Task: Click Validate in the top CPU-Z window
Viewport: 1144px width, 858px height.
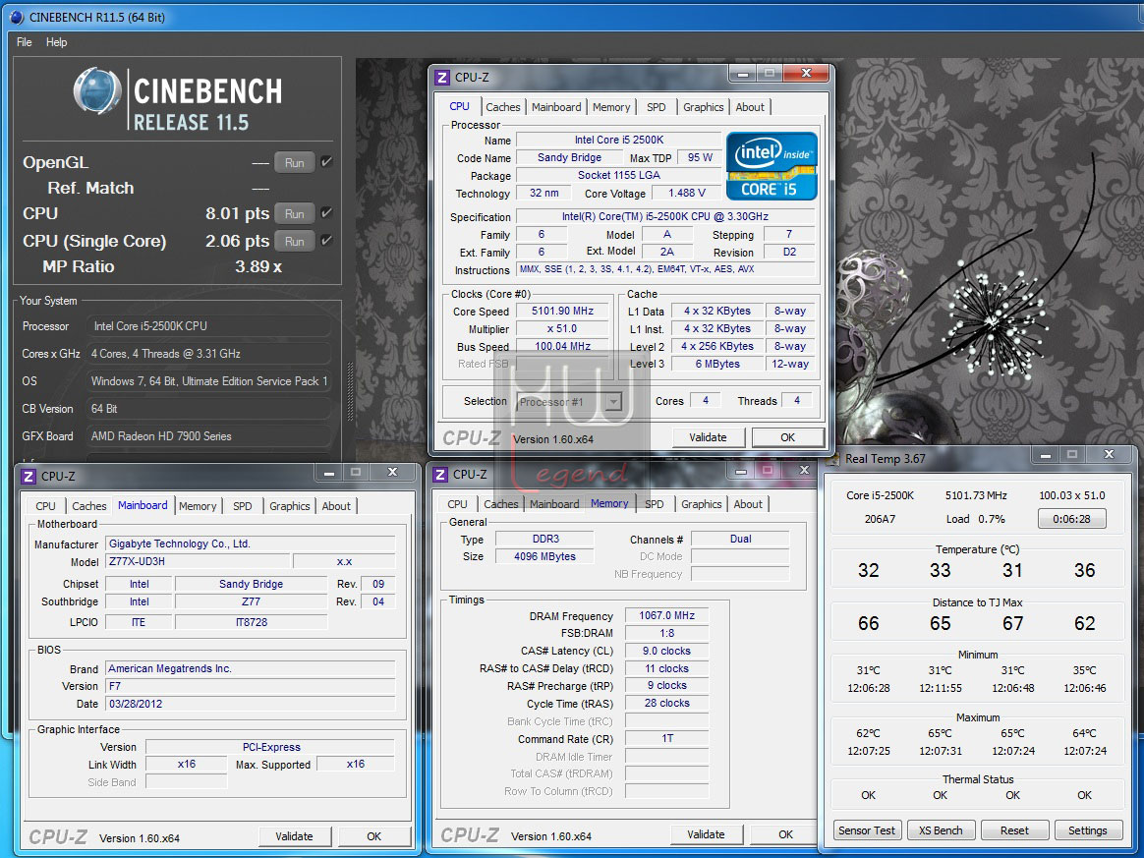Action: 709,437
